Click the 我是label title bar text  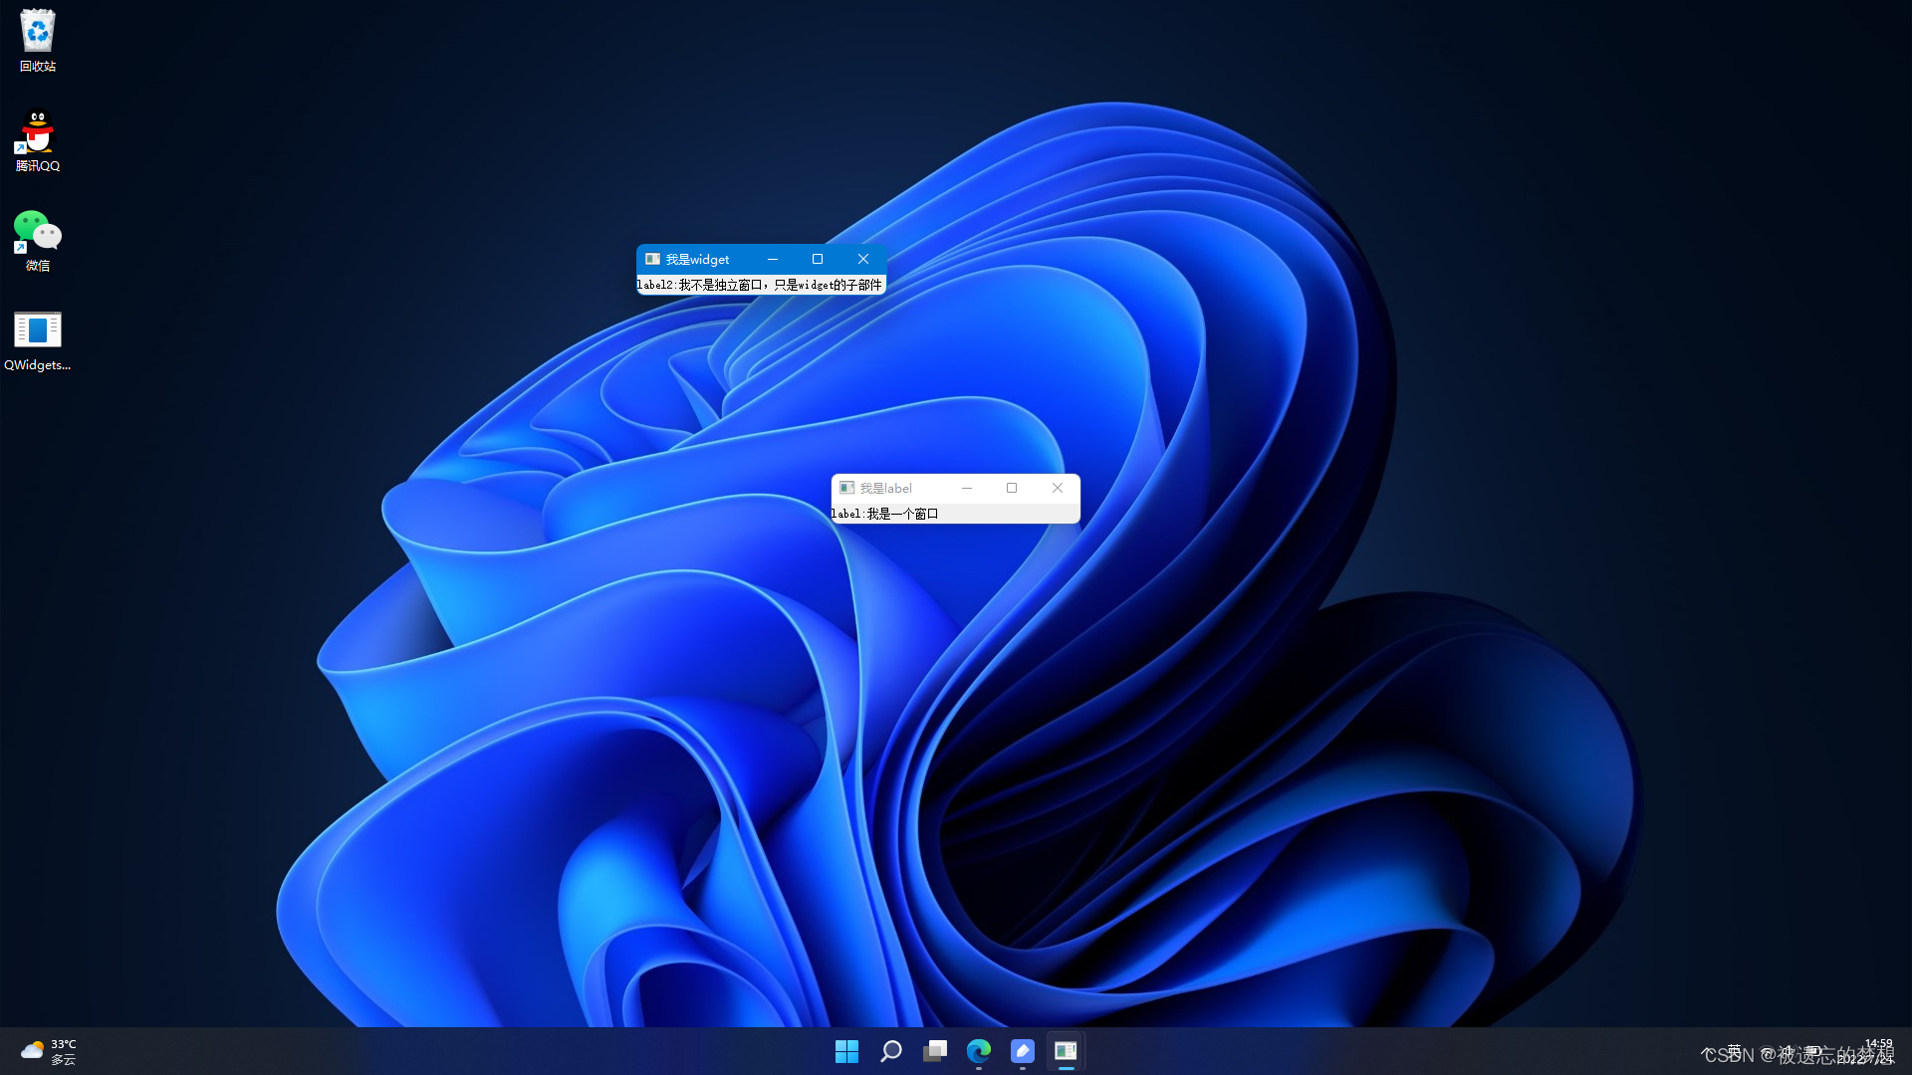click(x=886, y=488)
